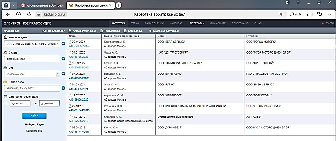Open case А56-82685/2019

[78, 121]
